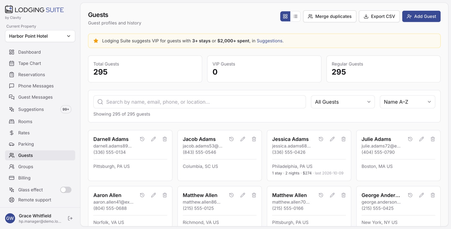The image size is (451, 229).
Task: Click the Regular Guests card
Action: tap(383, 69)
